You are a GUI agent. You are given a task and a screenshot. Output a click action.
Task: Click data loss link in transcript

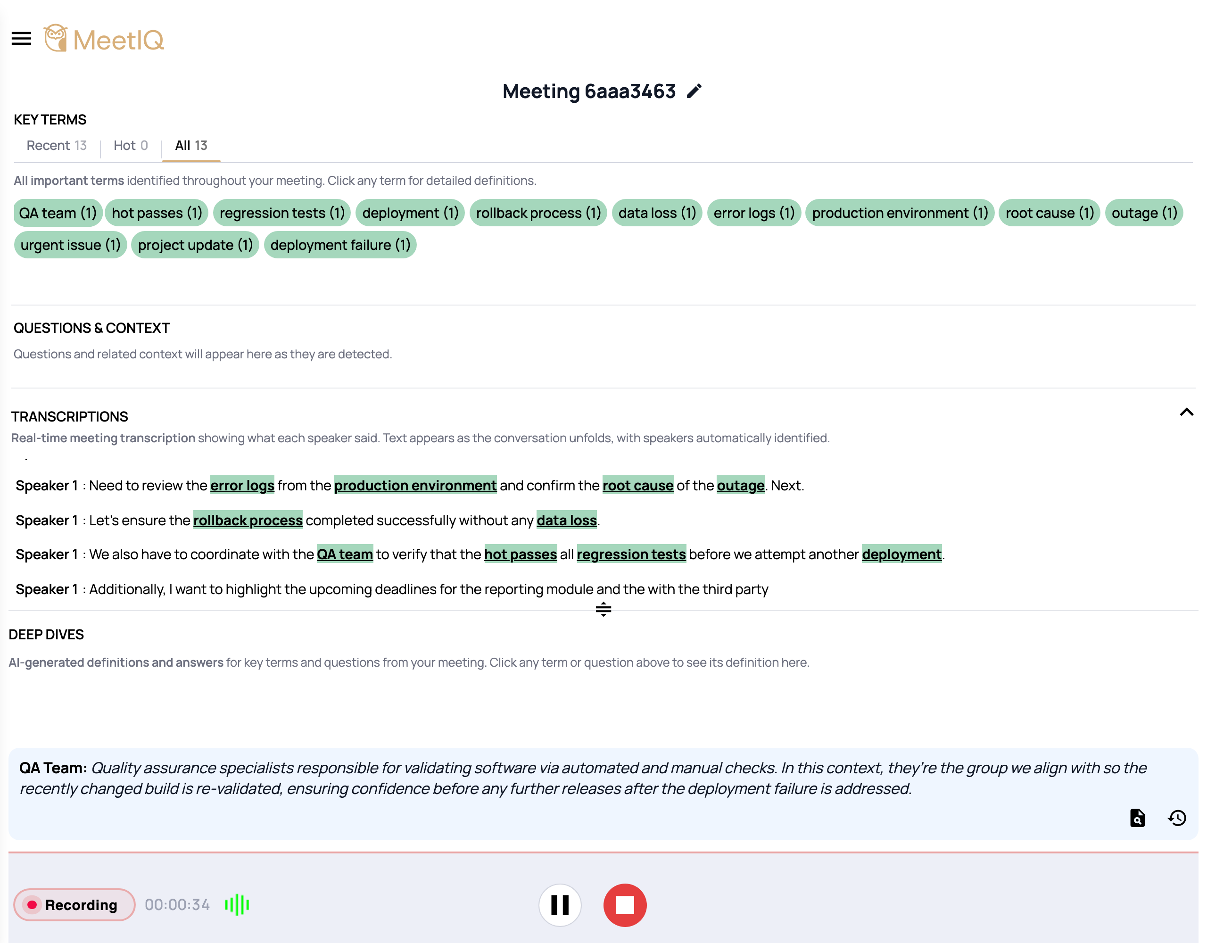[566, 520]
